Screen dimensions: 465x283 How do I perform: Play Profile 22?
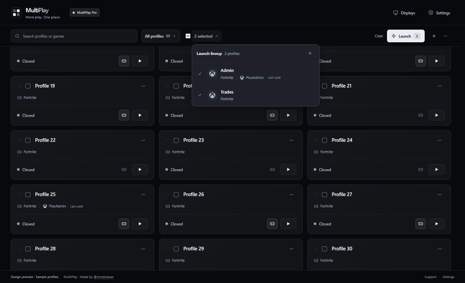(140, 169)
